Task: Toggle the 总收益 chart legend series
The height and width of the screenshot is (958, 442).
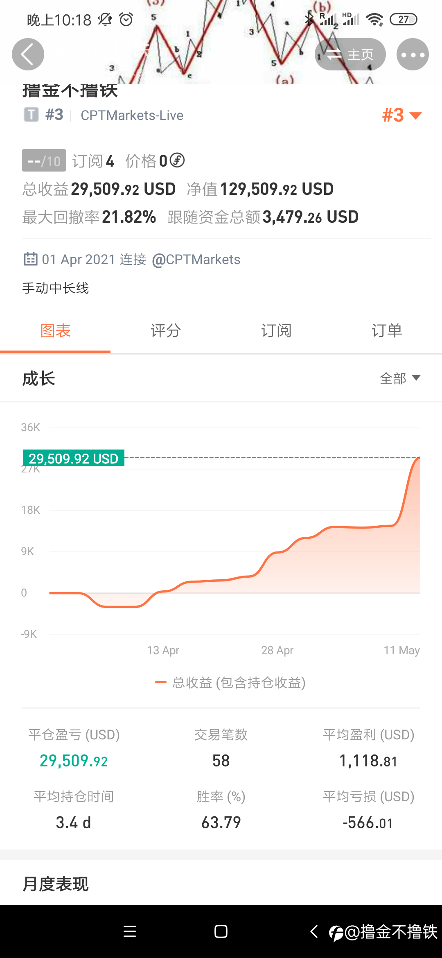Action: point(231,682)
